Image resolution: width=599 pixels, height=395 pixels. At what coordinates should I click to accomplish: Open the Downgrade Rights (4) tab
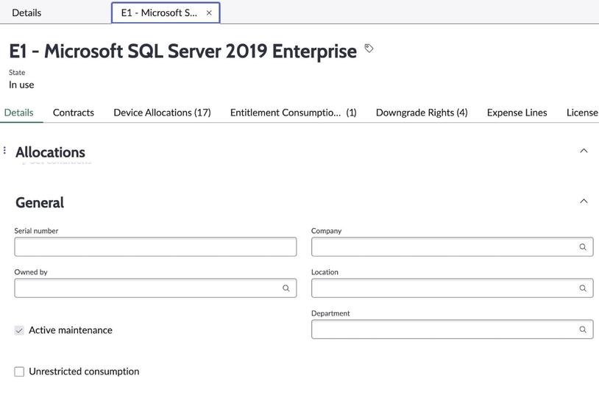click(422, 113)
